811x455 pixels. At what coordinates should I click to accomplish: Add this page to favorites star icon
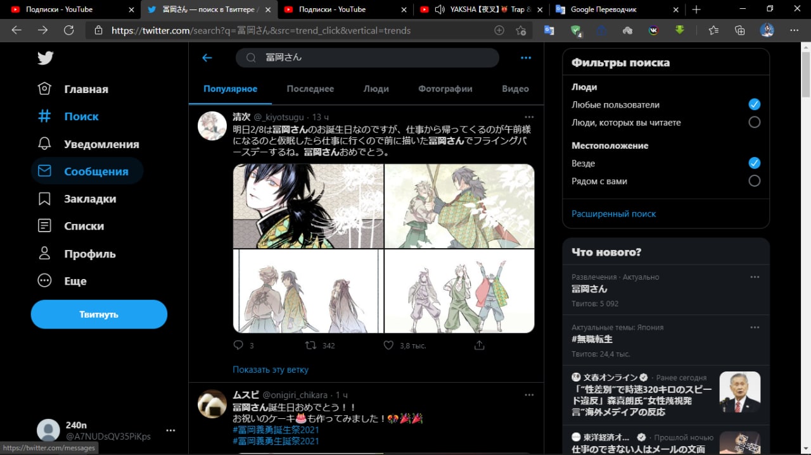521,30
